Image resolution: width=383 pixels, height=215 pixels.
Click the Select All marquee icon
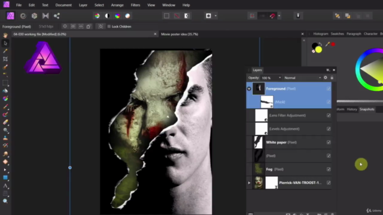click(166, 16)
